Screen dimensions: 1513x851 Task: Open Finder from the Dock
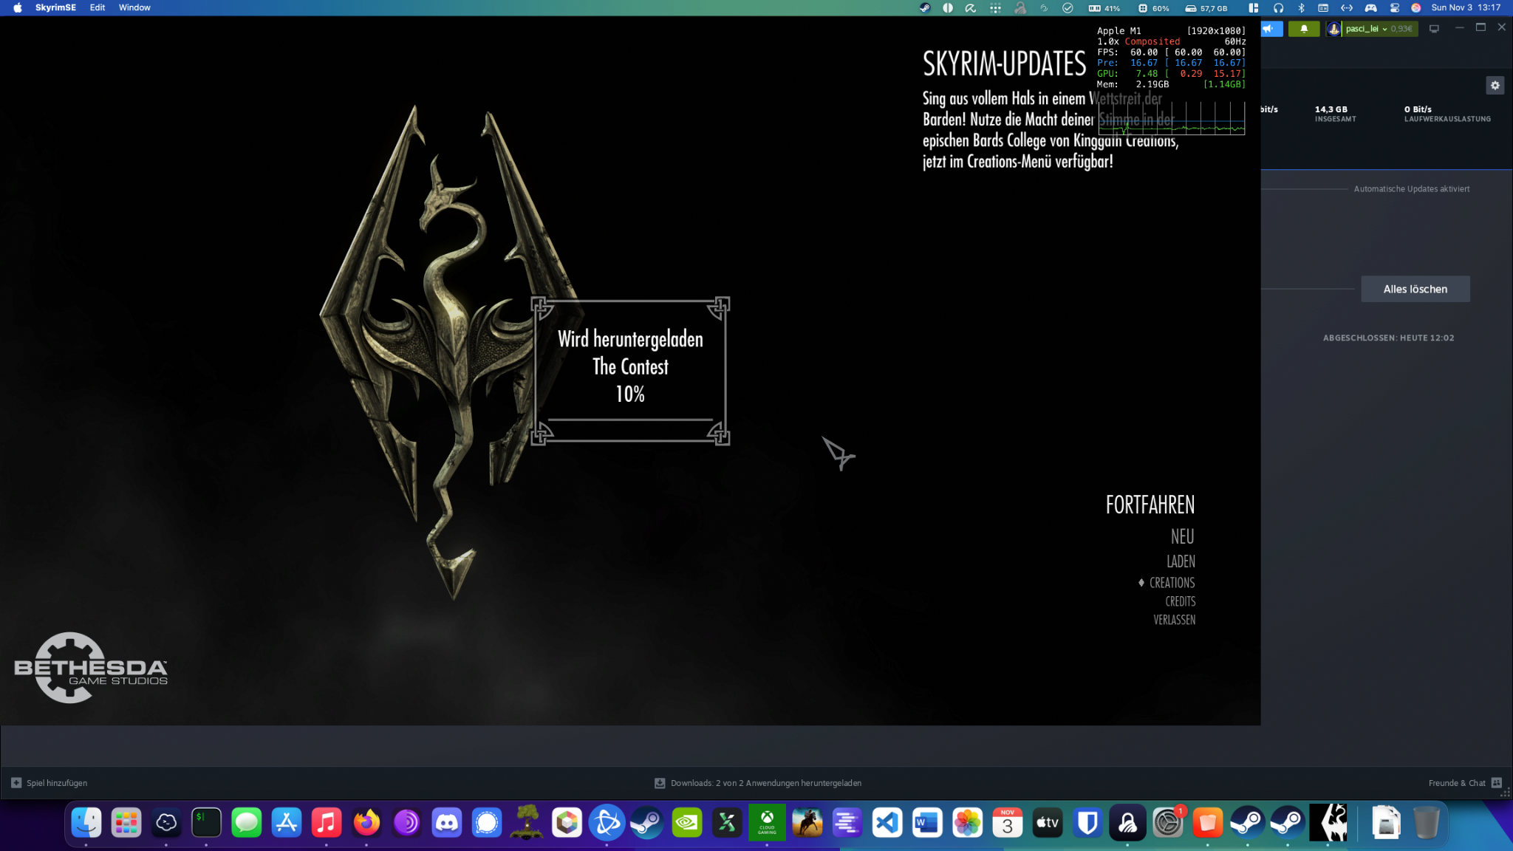pyautogui.click(x=86, y=822)
